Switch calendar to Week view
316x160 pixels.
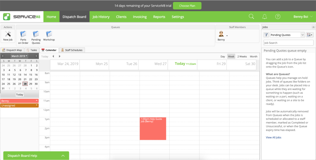[231, 56]
